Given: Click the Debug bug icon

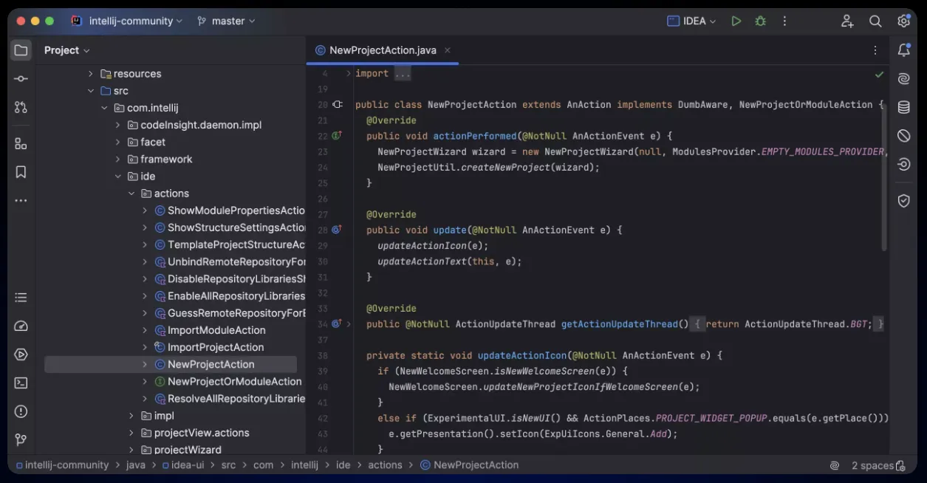Looking at the screenshot, I should pyautogui.click(x=760, y=21).
